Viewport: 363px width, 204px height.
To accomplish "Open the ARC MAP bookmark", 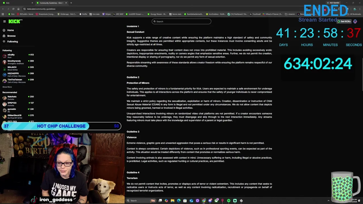I will [118, 14].
